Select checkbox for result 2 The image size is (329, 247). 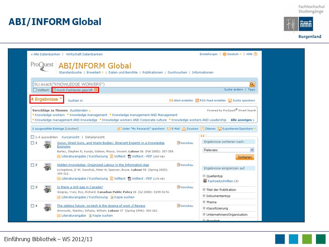coord(32,165)
